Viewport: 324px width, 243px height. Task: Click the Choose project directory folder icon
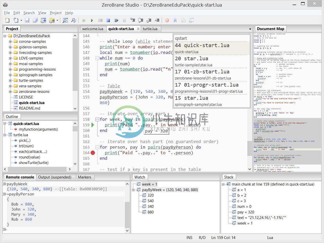pyautogui.click(x=52, y=20)
